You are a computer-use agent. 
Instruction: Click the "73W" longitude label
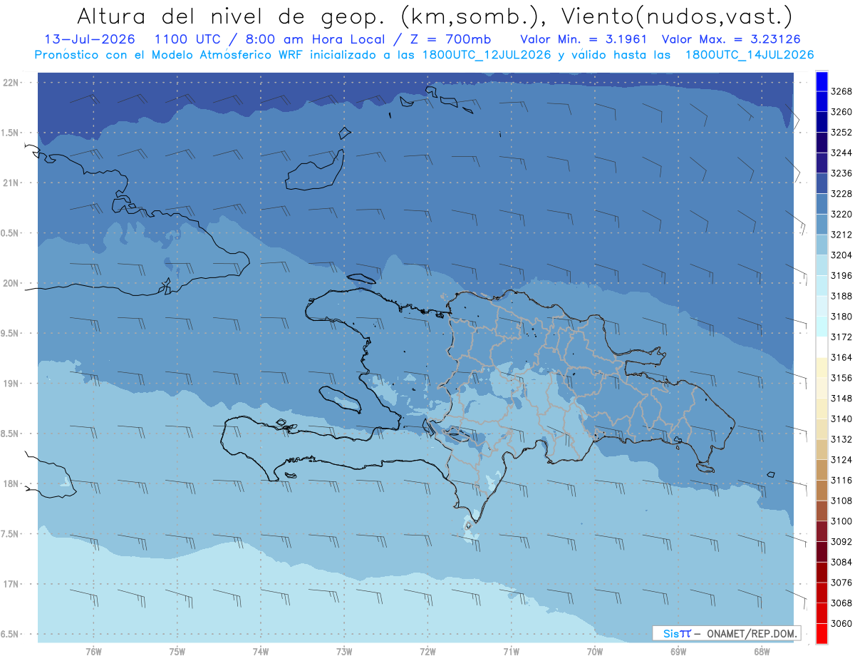(344, 651)
